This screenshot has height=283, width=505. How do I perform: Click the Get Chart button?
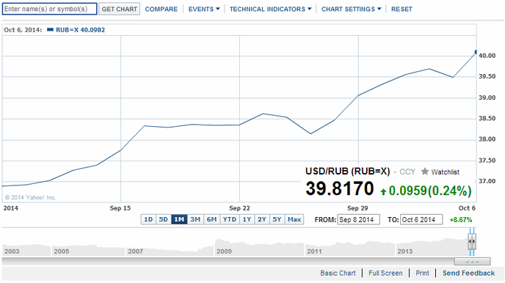pos(119,9)
